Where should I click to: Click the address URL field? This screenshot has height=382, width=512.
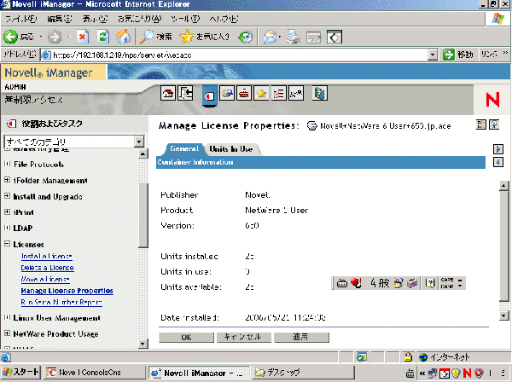(234, 55)
